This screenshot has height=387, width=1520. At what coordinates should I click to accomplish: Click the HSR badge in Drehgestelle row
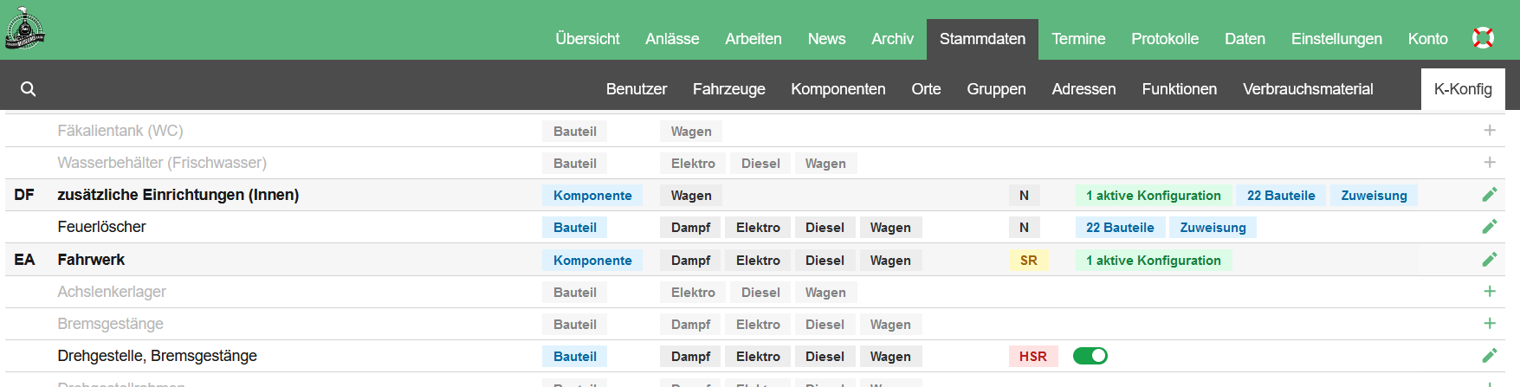tap(1033, 357)
